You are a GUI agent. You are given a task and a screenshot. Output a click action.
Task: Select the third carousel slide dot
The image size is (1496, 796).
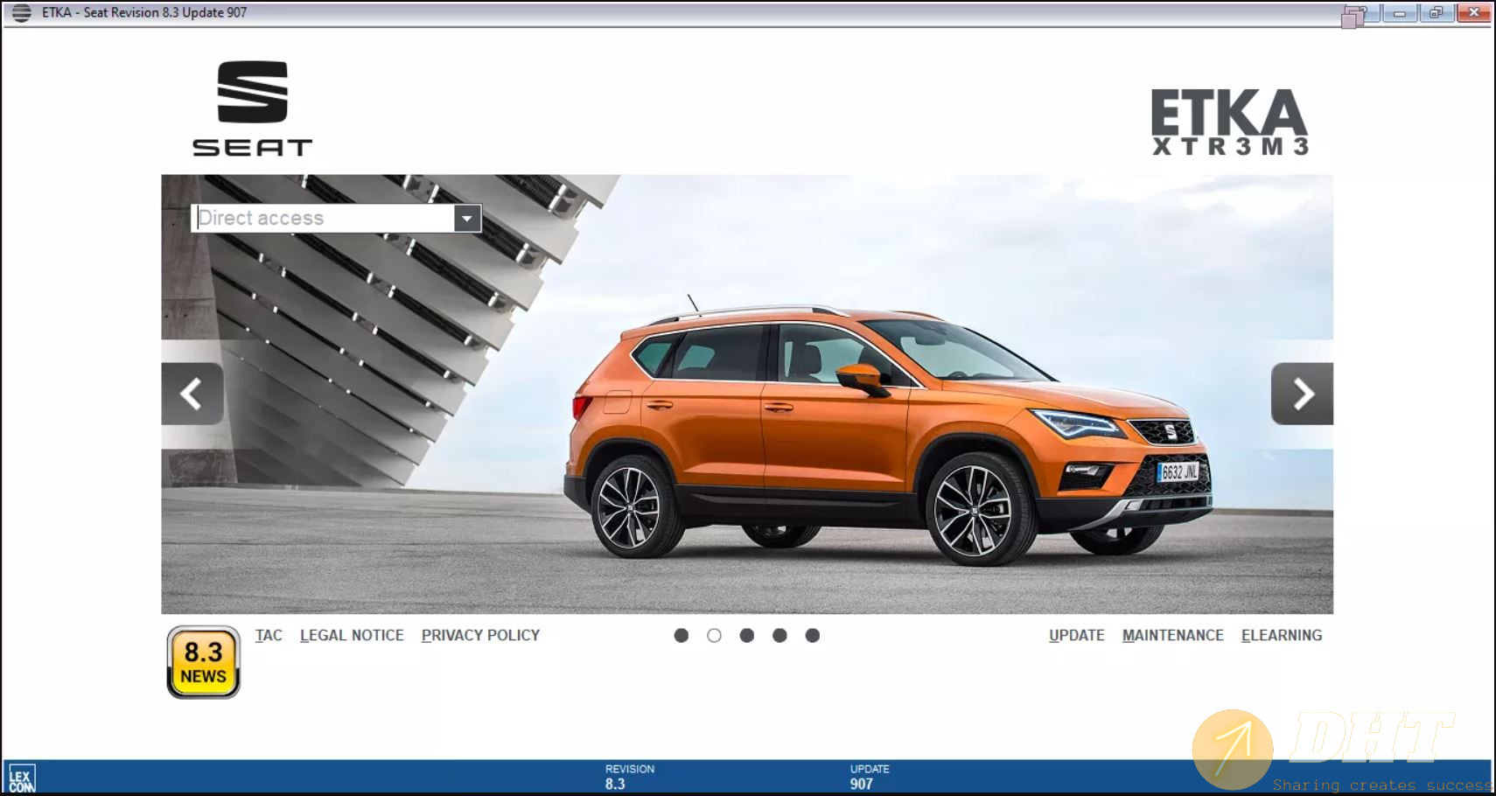click(746, 636)
